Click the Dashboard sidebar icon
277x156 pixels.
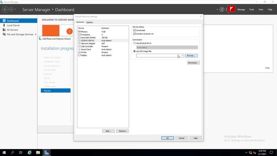point(4,21)
